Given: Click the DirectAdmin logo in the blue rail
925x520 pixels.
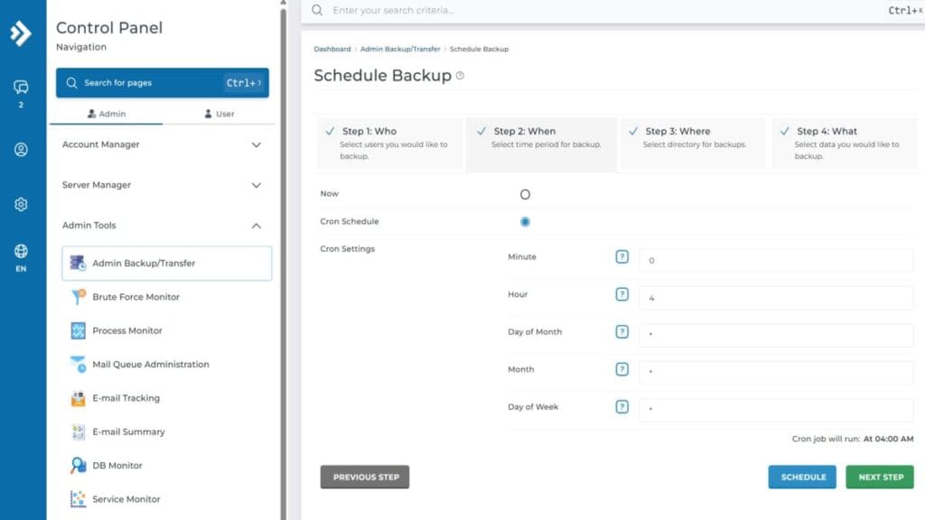Looking at the screenshot, I should [21, 33].
